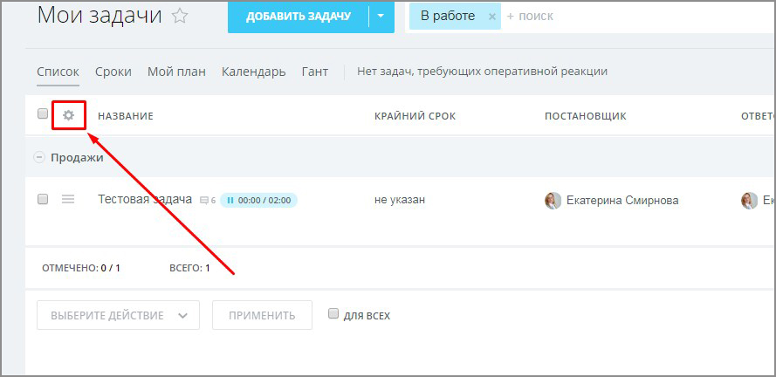Enable the 'для всех' checkbox
Image resolution: width=776 pixels, height=377 pixels.
(333, 314)
